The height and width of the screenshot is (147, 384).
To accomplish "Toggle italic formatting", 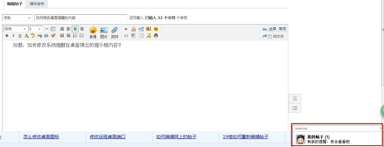I will 13,36.
